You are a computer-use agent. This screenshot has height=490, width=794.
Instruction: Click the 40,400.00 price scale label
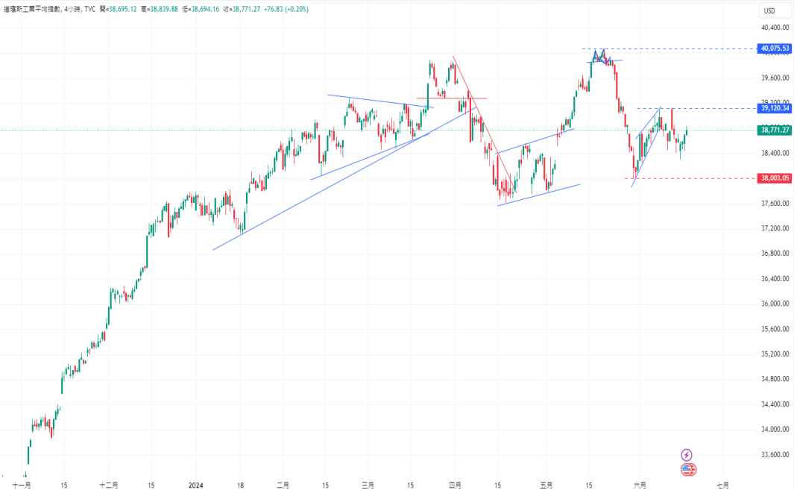pyautogui.click(x=775, y=28)
